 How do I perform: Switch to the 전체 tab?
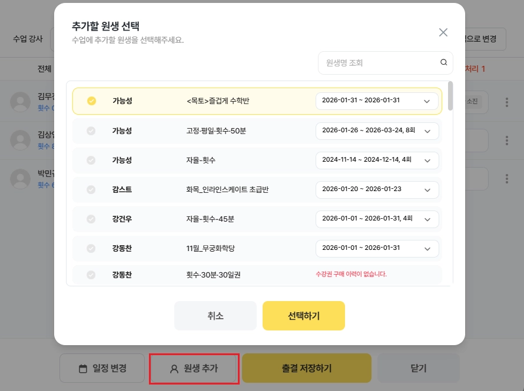tap(44, 69)
